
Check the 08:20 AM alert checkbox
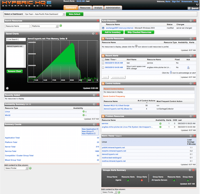(103, 63)
